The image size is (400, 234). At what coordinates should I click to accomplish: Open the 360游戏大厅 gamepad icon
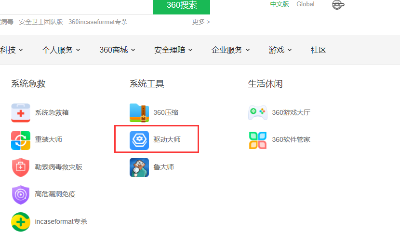pyautogui.click(x=258, y=112)
